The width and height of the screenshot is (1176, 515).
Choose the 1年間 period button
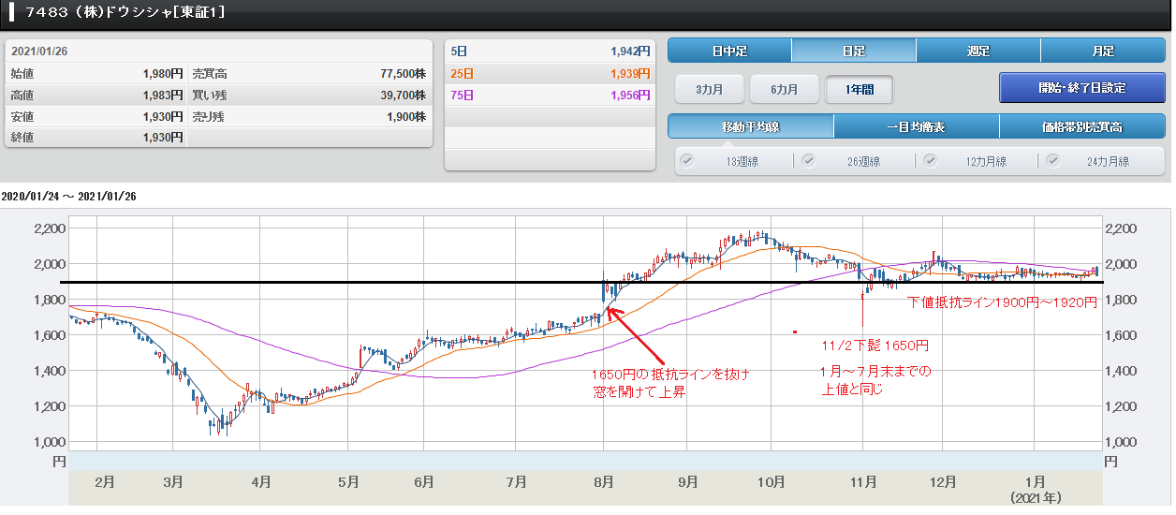click(859, 89)
